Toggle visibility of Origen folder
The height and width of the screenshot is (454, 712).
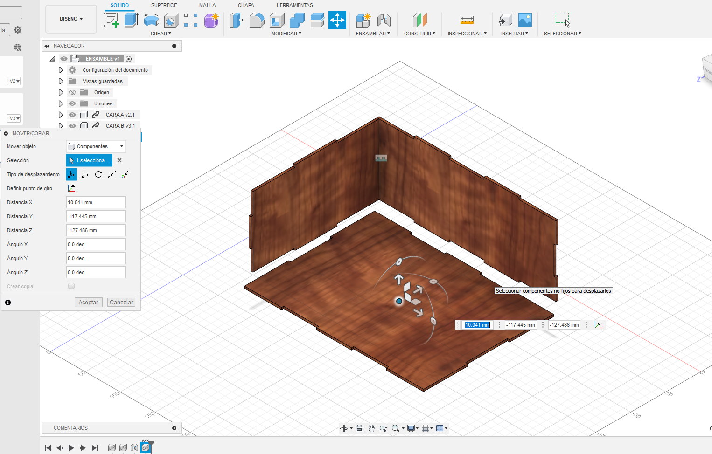72,92
